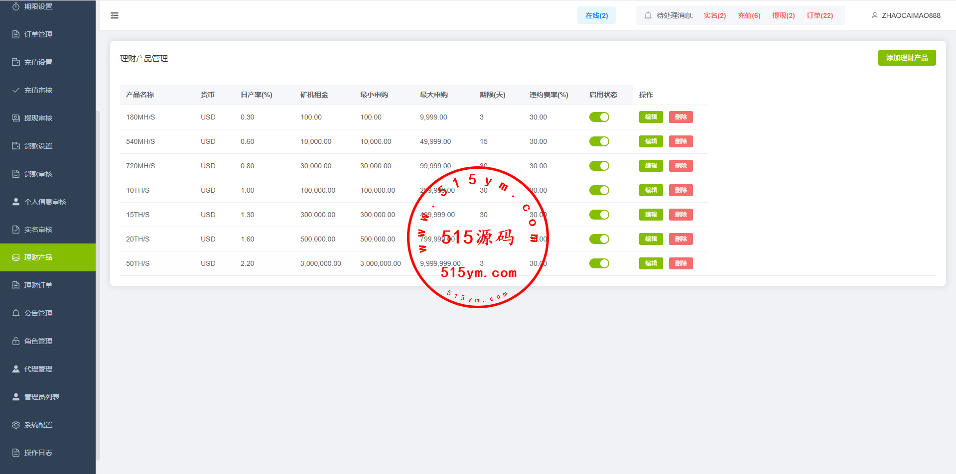Open 理财订单 in the sidebar
Viewport: 956px width, 474px height.
tap(38, 285)
